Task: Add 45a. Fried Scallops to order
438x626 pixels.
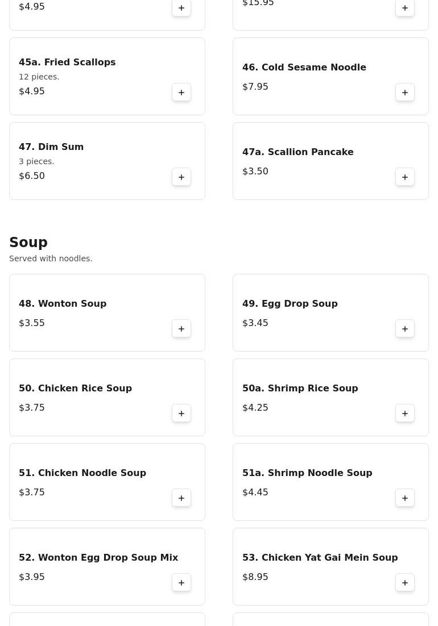Action: [x=181, y=93]
